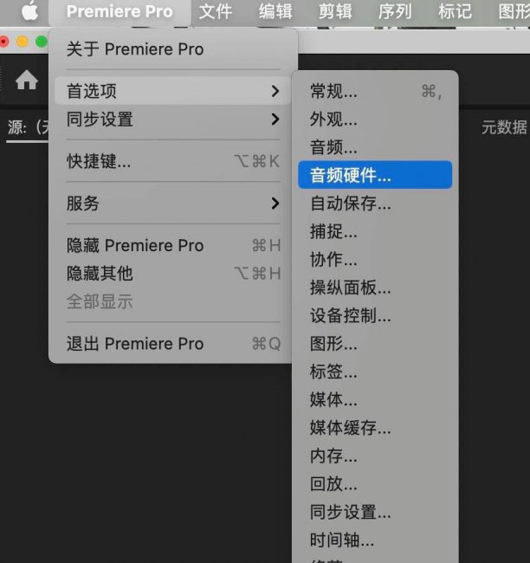This screenshot has width=530, height=563.
Task: Switch to the 源 panel tab
Action: click(28, 127)
